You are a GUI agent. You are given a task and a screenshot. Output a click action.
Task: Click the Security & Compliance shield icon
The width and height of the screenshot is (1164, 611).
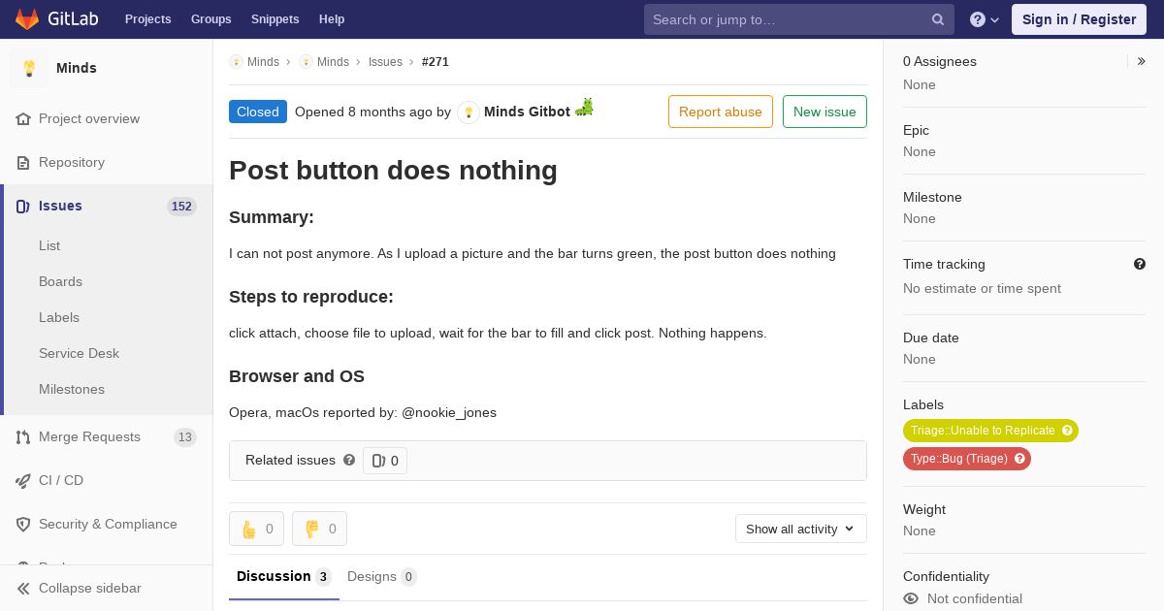(x=23, y=524)
